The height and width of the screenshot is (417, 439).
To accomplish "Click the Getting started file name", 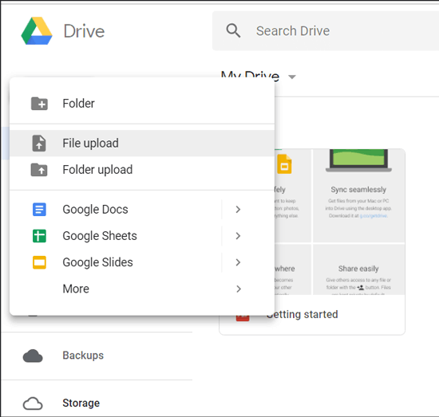I will coord(303,314).
